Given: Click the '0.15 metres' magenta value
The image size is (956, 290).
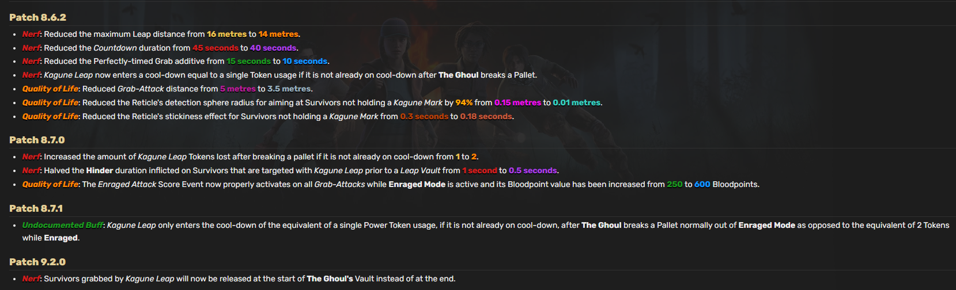Looking at the screenshot, I should pos(517,102).
